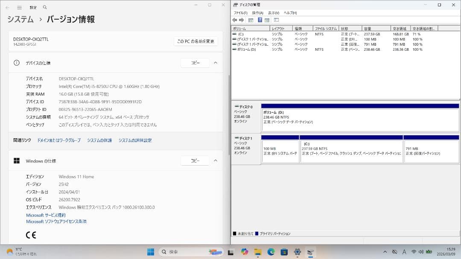This screenshot has height=259, width=461.
Task: Sort by the ボリューム column header
Action: tap(251, 29)
